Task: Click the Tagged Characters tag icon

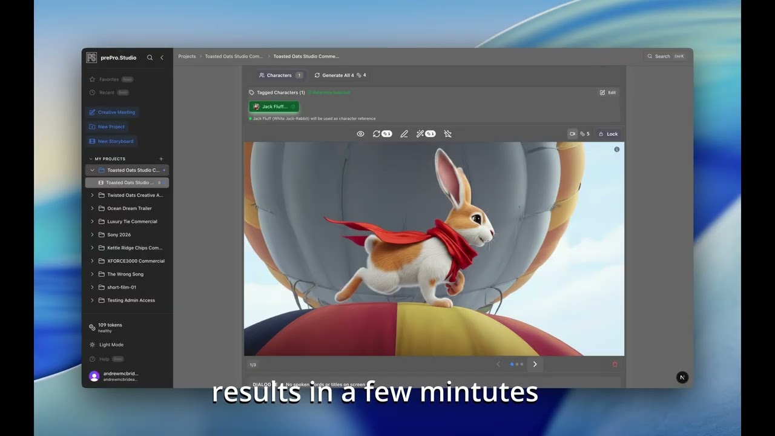Action: (252, 93)
